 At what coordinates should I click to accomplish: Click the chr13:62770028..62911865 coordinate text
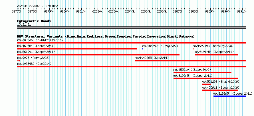(x=38, y=6)
